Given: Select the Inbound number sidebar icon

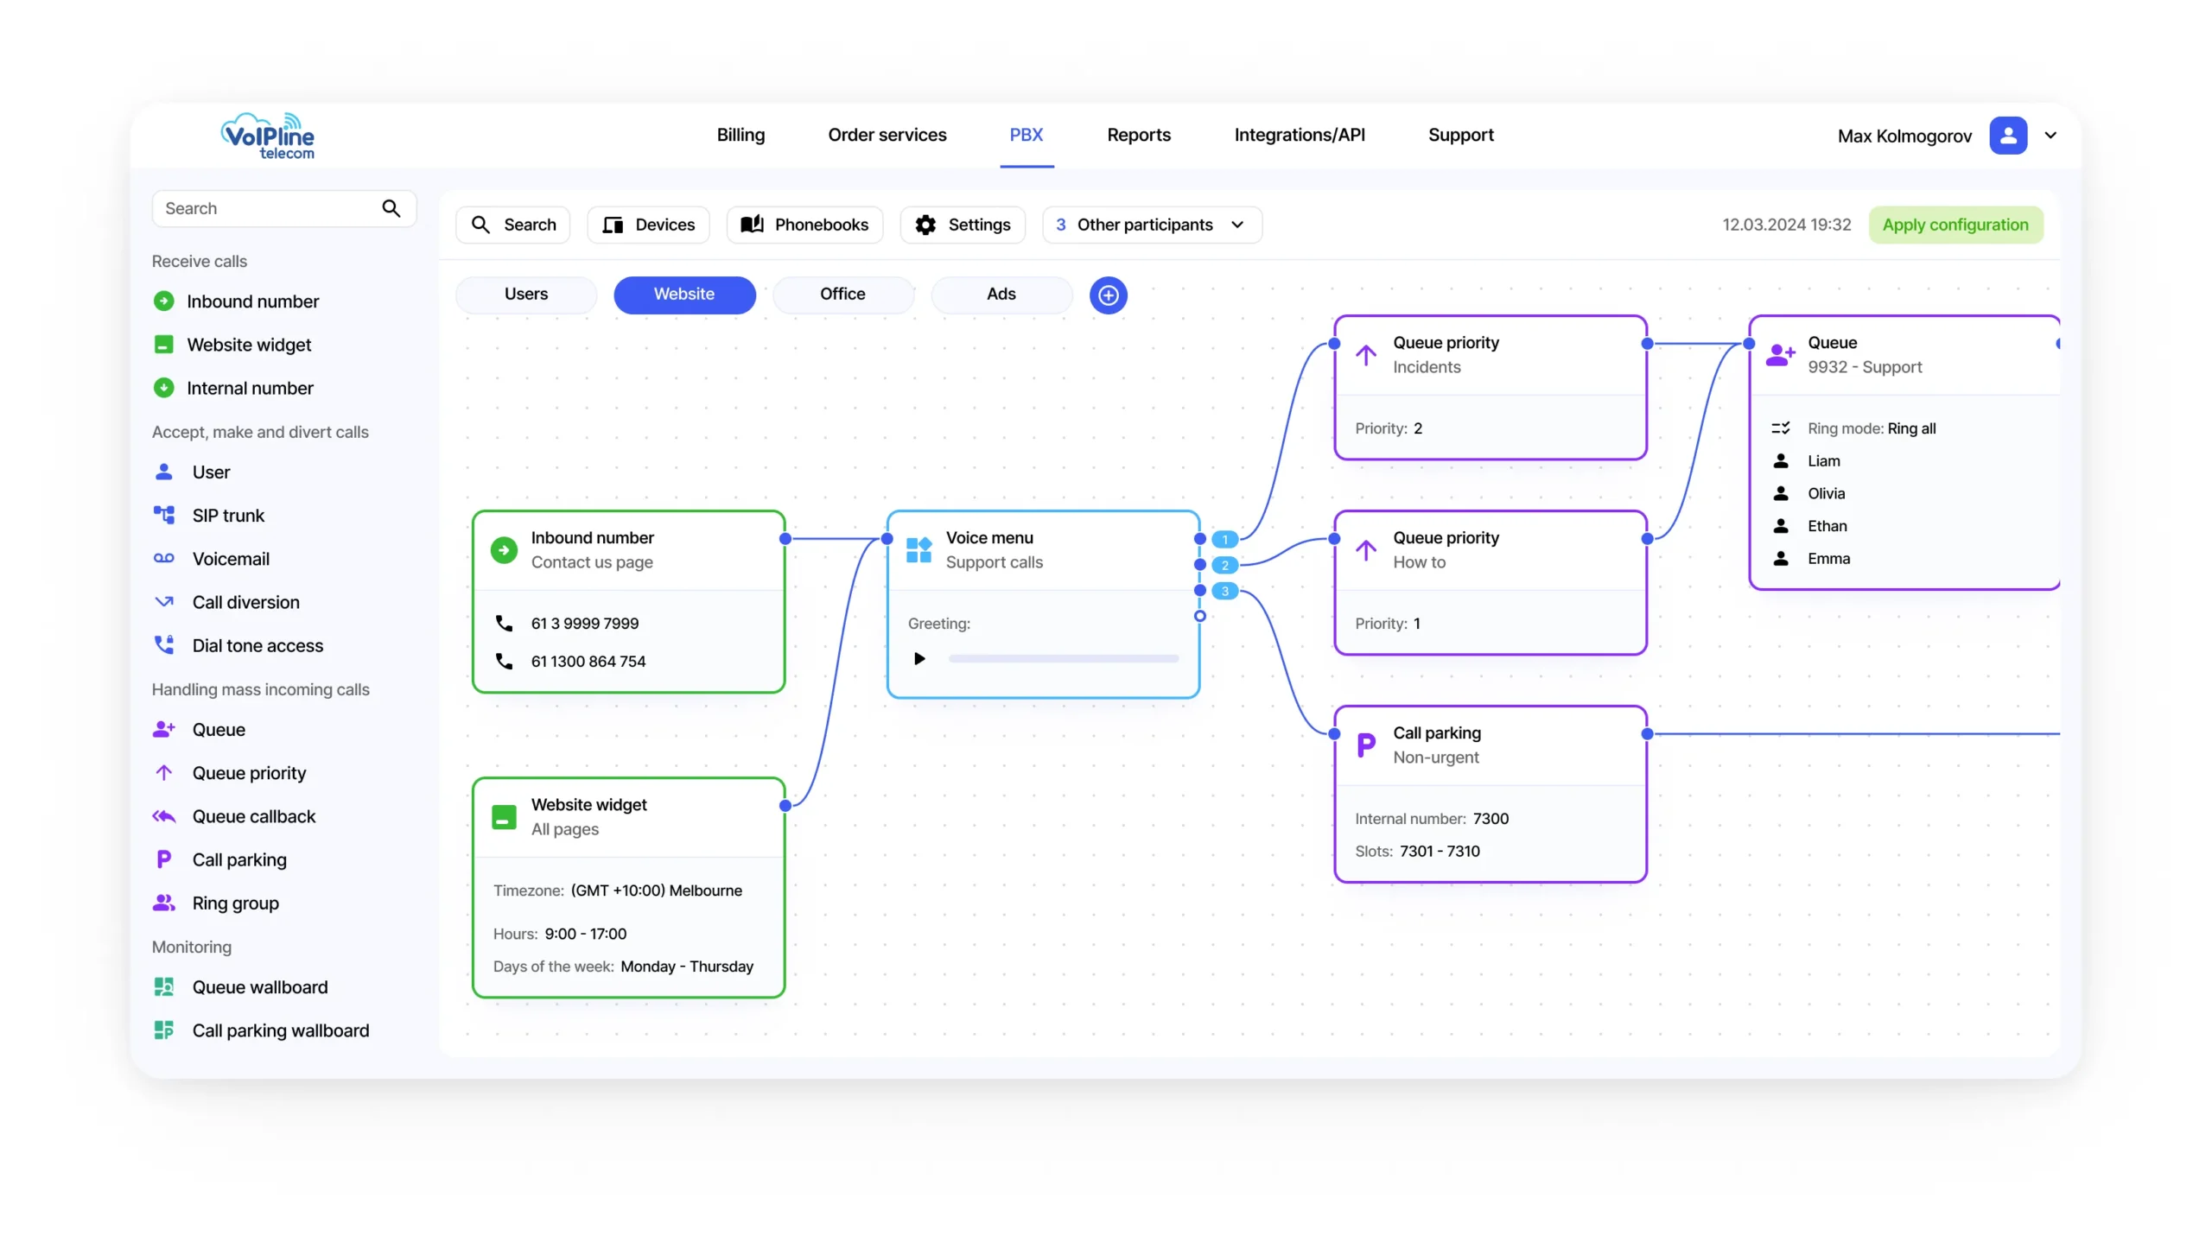Looking at the screenshot, I should (163, 301).
